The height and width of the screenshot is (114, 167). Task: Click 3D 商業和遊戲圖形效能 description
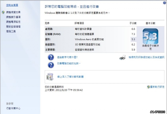tap(88, 45)
